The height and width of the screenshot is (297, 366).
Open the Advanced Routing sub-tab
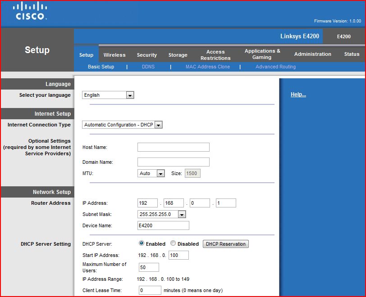click(x=275, y=67)
